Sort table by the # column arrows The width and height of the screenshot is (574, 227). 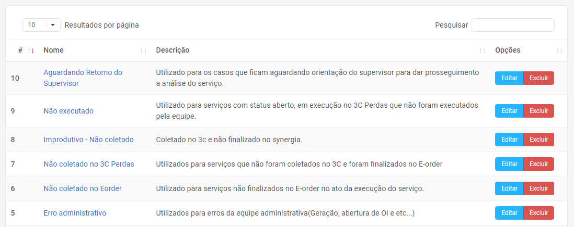click(x=31, y=51)
